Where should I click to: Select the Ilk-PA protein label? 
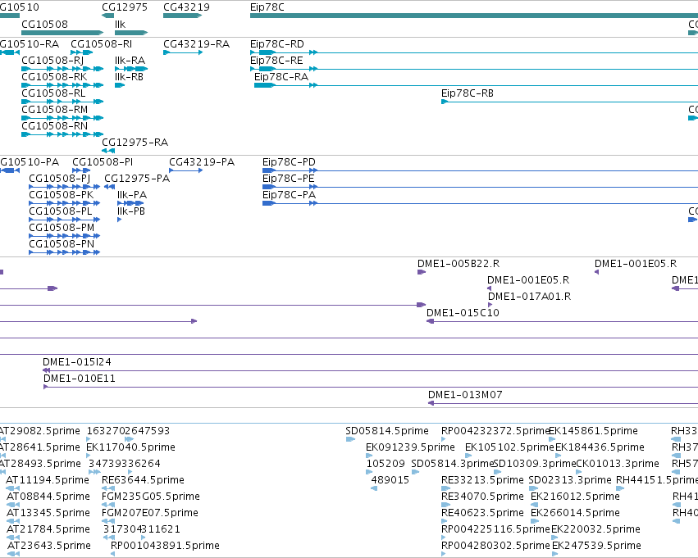(x=132, y=195)
